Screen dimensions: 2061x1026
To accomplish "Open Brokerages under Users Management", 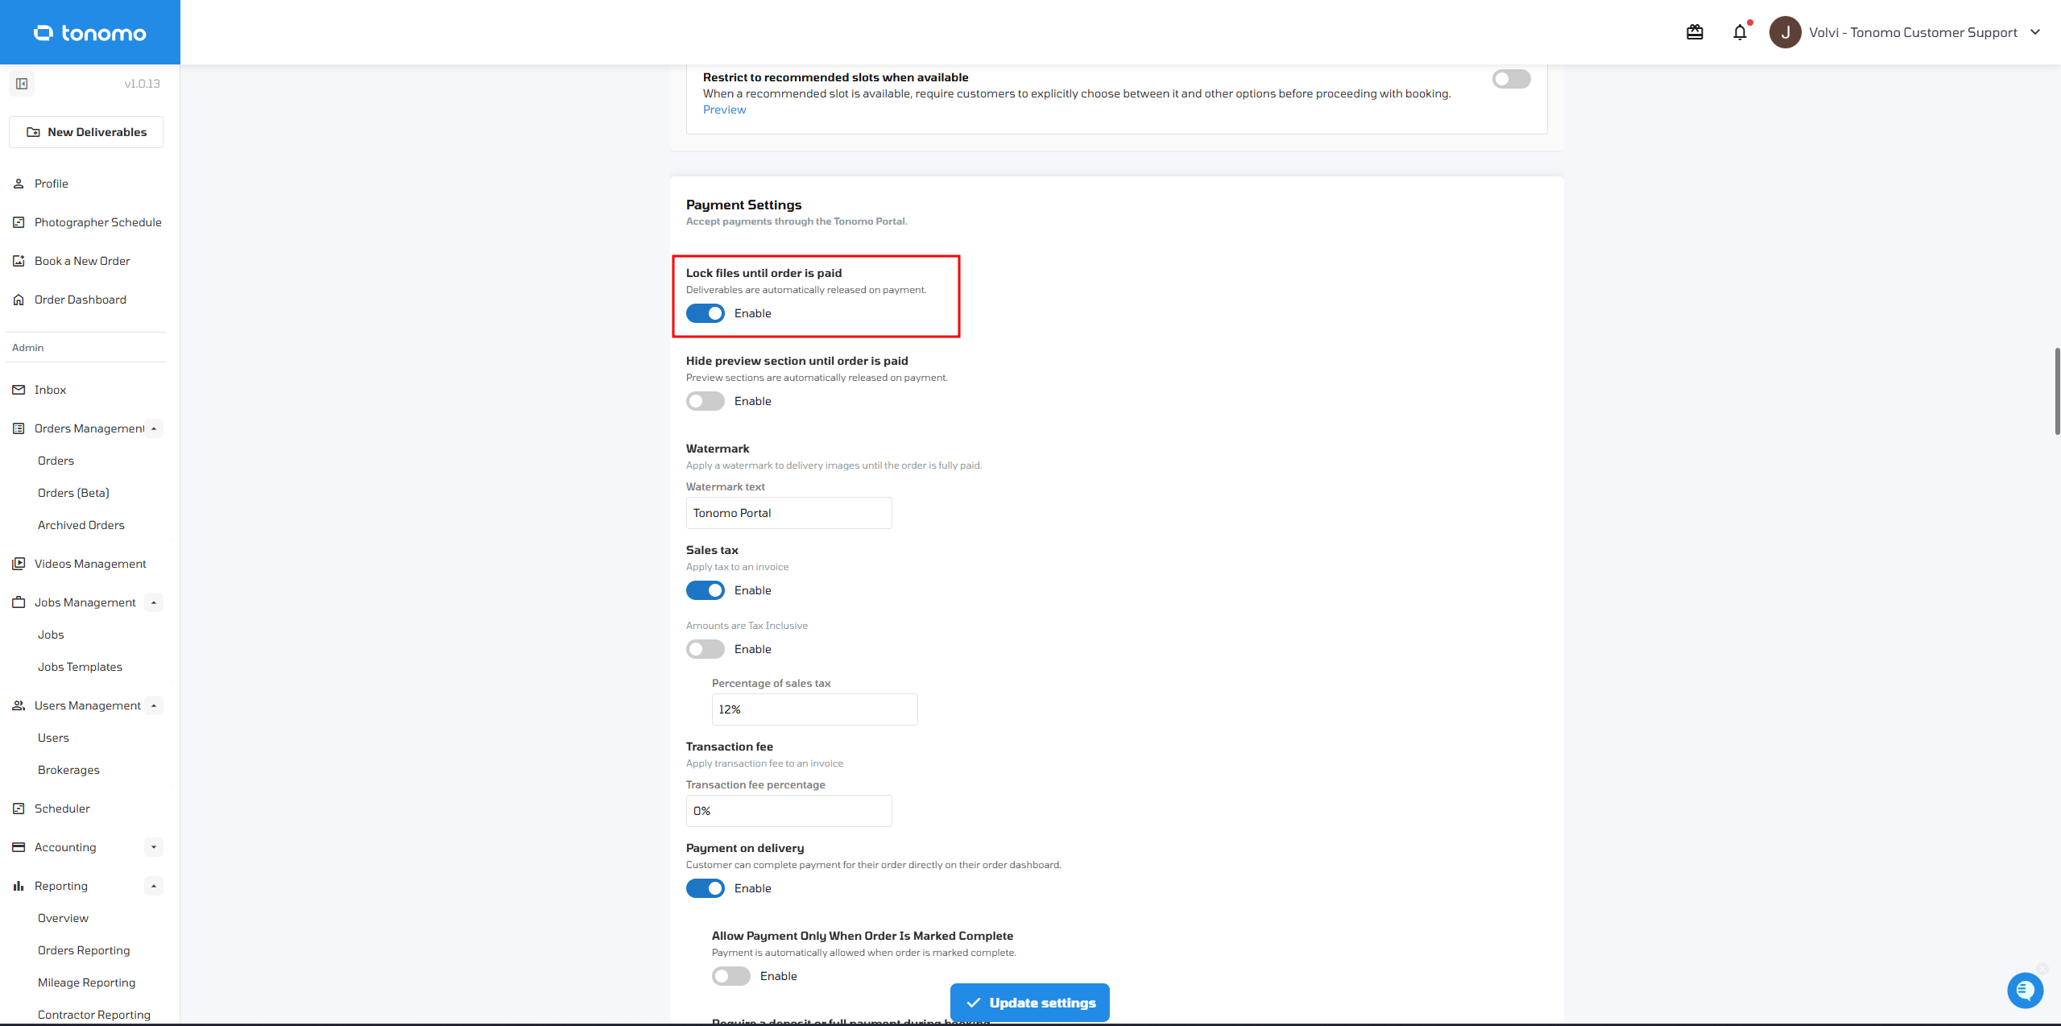I will tap(68, 770).
